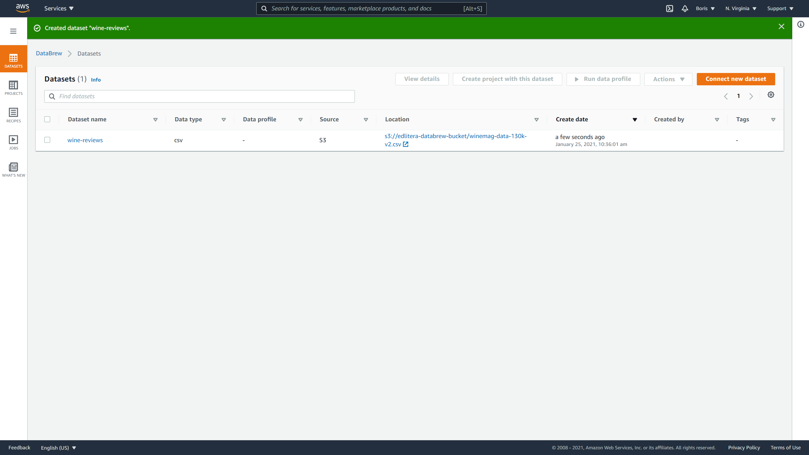Open the wine-reviews dataset link
This screenshot has height=455, width=809.
(x=85, y=140)
